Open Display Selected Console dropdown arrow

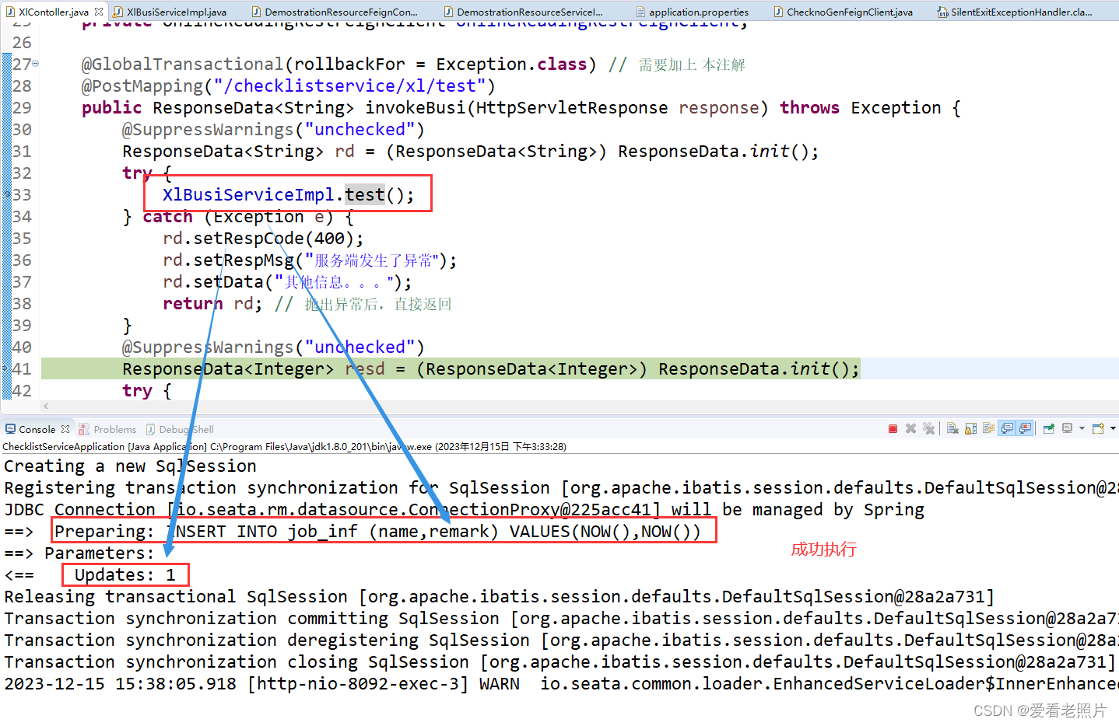[1082, 428]
